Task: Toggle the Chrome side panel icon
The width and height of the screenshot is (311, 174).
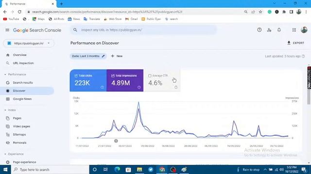Action: point(291,12)
